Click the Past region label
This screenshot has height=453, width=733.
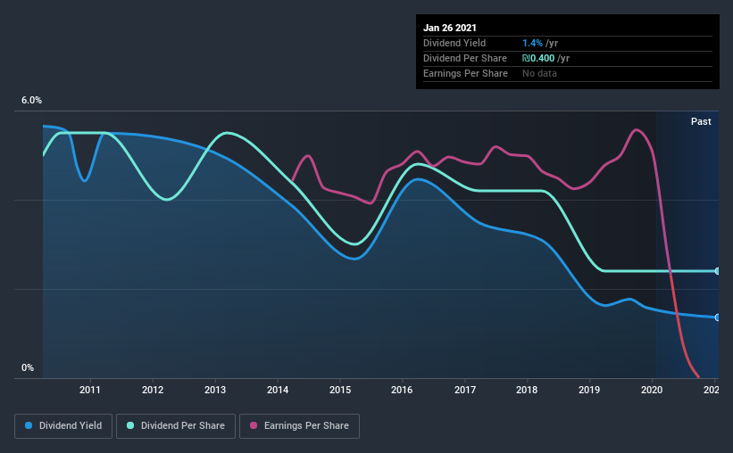[x=701, y=121]
